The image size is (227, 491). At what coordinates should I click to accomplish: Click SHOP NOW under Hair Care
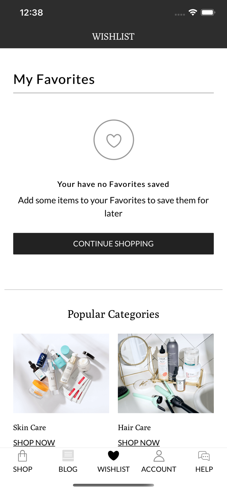pos(139,443)
